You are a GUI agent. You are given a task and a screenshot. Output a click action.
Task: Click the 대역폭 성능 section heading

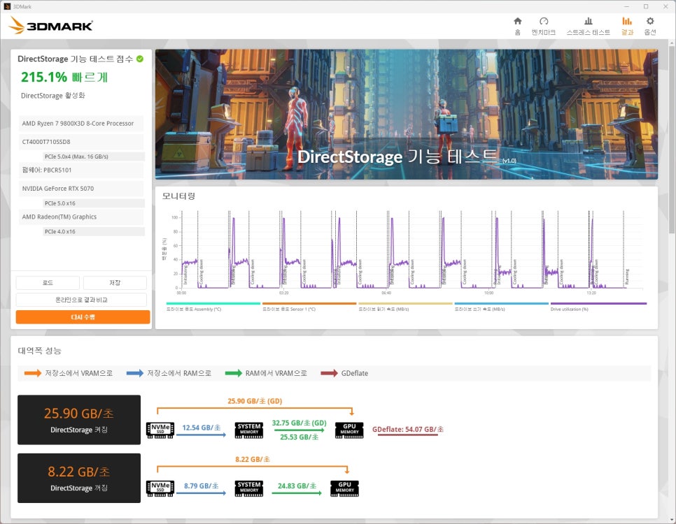click(x=40, y=351)
